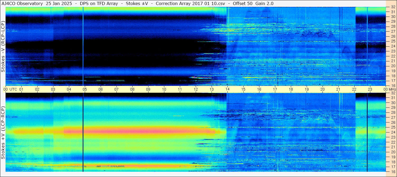Click the 25 MHz label of Stokes -V panel
Image resolution: width=397 pixels, height=177 pixels.
393,41
